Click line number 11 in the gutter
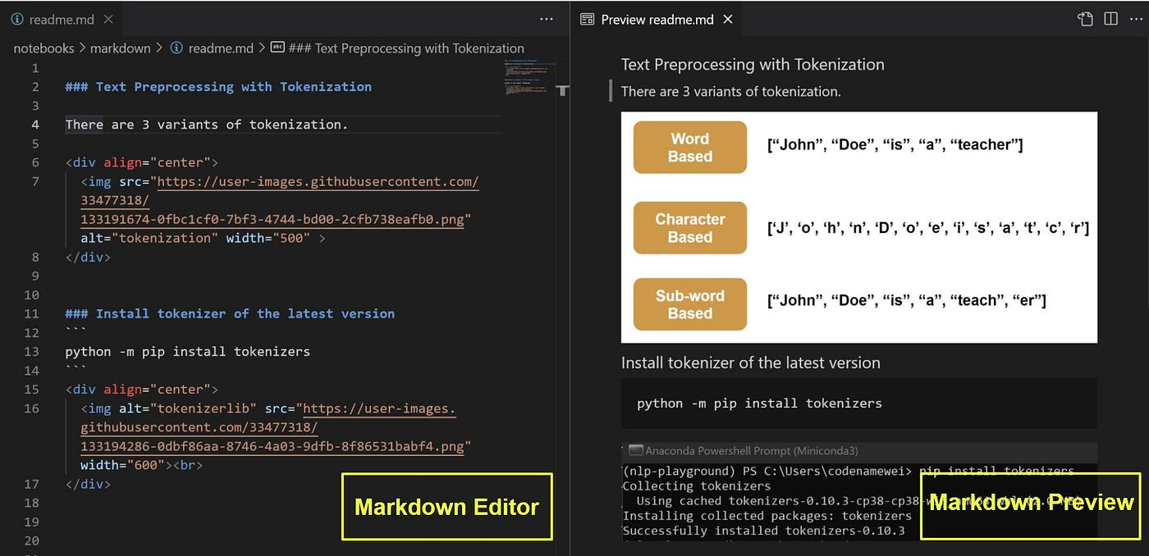This screenshot has width=1149, height=556. coord(31,313)
